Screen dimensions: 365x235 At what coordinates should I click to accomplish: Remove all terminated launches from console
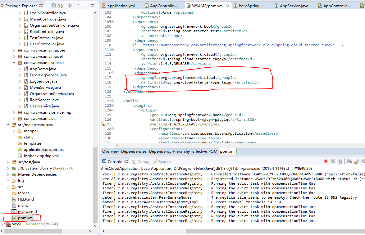click(340, 161)
